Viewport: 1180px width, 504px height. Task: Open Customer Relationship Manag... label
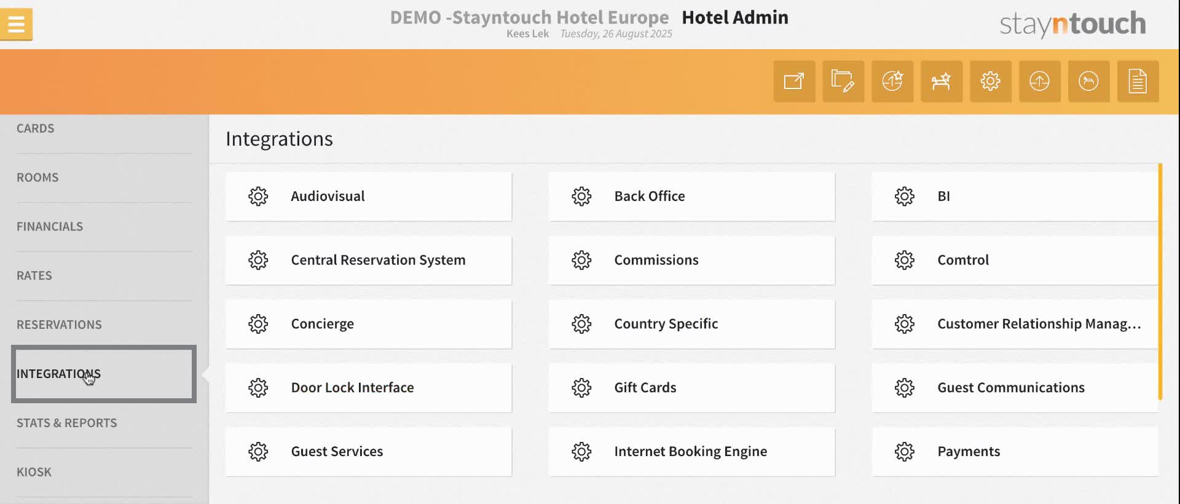coord(1039,324)
